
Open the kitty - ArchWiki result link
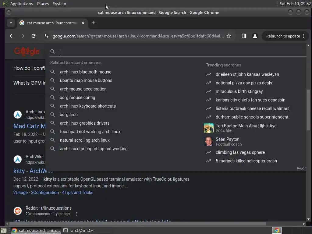(x=33, y=171)
